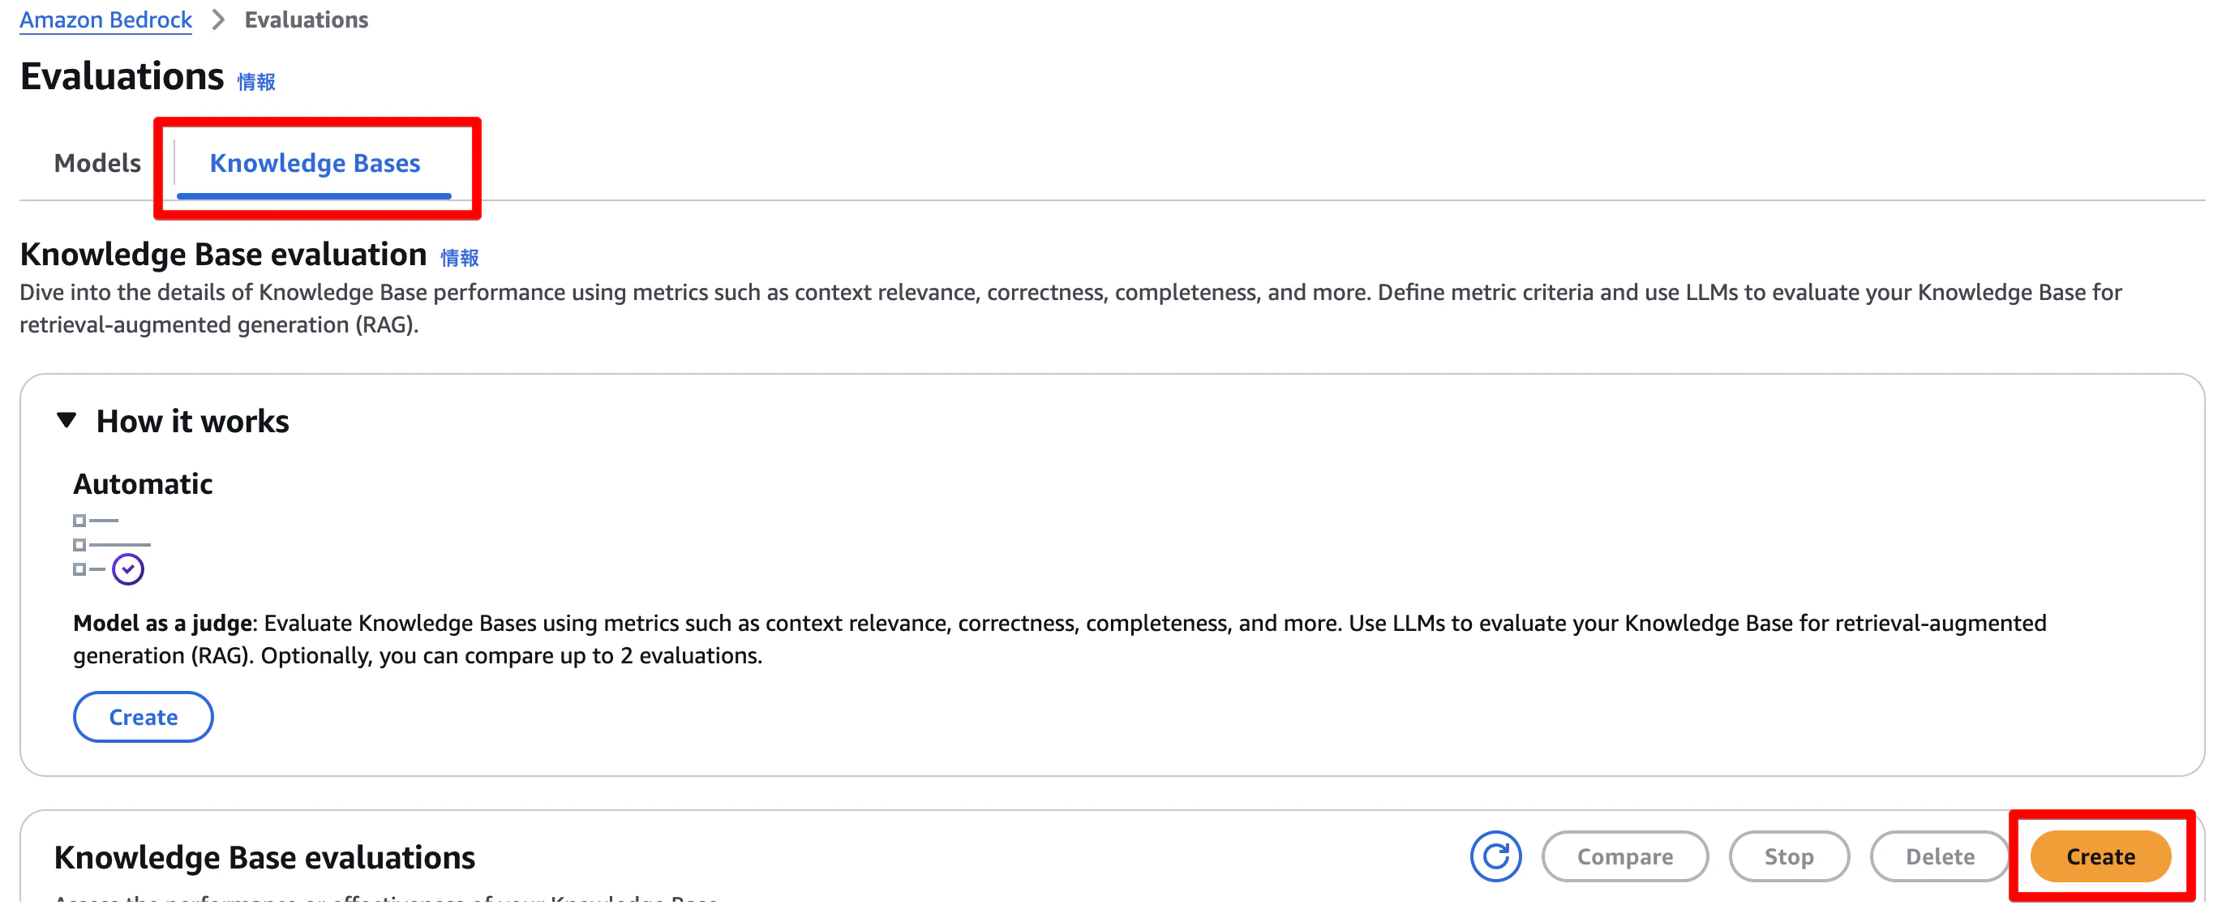Switch to the Models tab
The height and width of the screenshot is (905, 2222).
[x=97, y=163]
